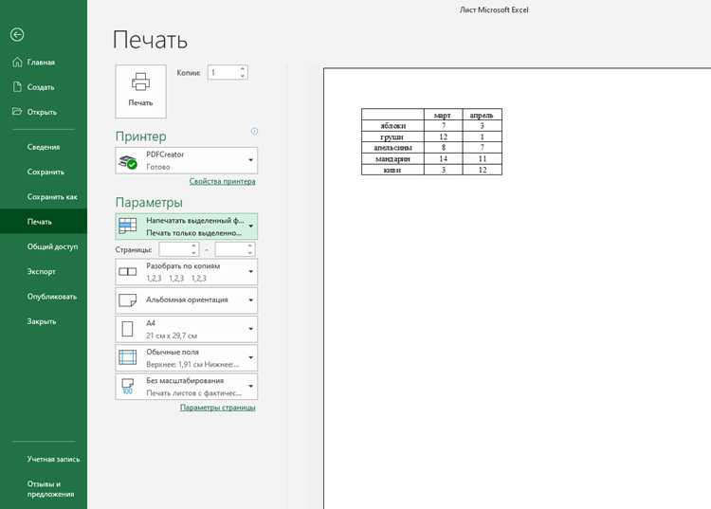Click the PDFCreator printer status icon
The image size is (711, 509).
tap(128, 161)
